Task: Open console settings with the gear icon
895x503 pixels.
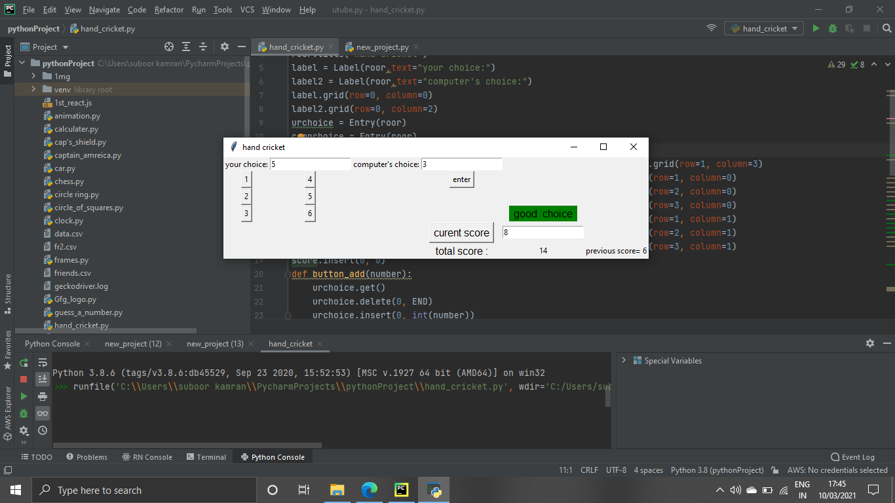Action: coord(869,343)
